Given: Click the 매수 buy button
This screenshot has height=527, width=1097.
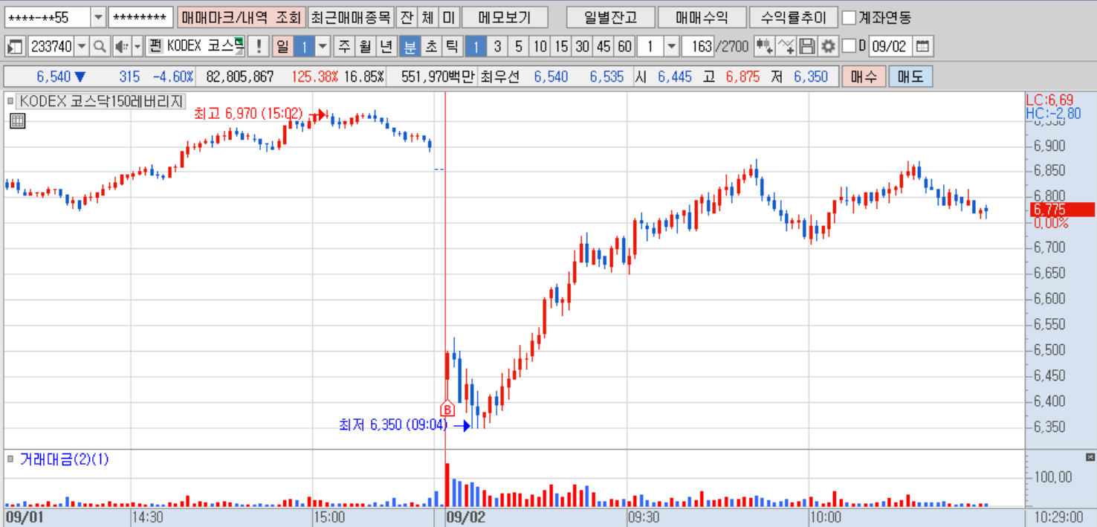Looking at the screenshot, I should pyautogui.click(x=864, y=77).
